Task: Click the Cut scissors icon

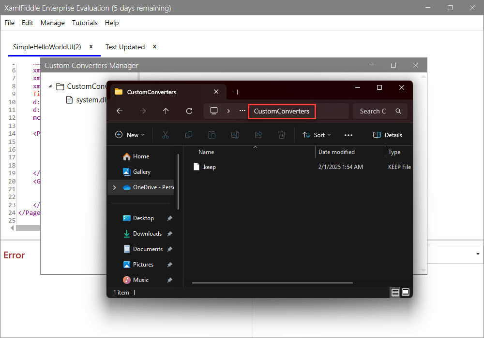Action: coord(166,135)
